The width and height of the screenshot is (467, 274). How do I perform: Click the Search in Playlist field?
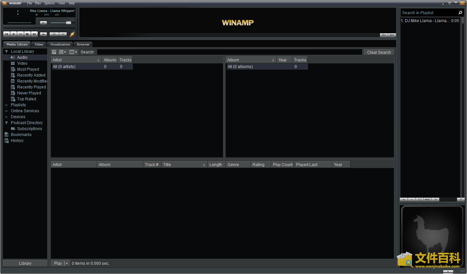429,13
